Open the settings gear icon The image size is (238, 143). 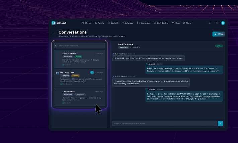tap(216, 23)
